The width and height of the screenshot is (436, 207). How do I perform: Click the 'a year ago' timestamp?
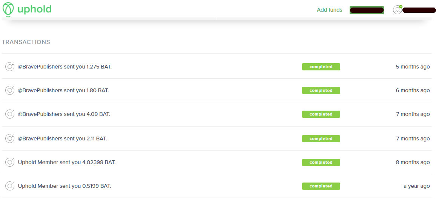416,186
